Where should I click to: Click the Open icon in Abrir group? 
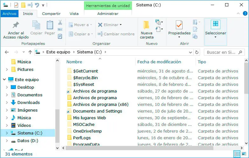(196, 22)
